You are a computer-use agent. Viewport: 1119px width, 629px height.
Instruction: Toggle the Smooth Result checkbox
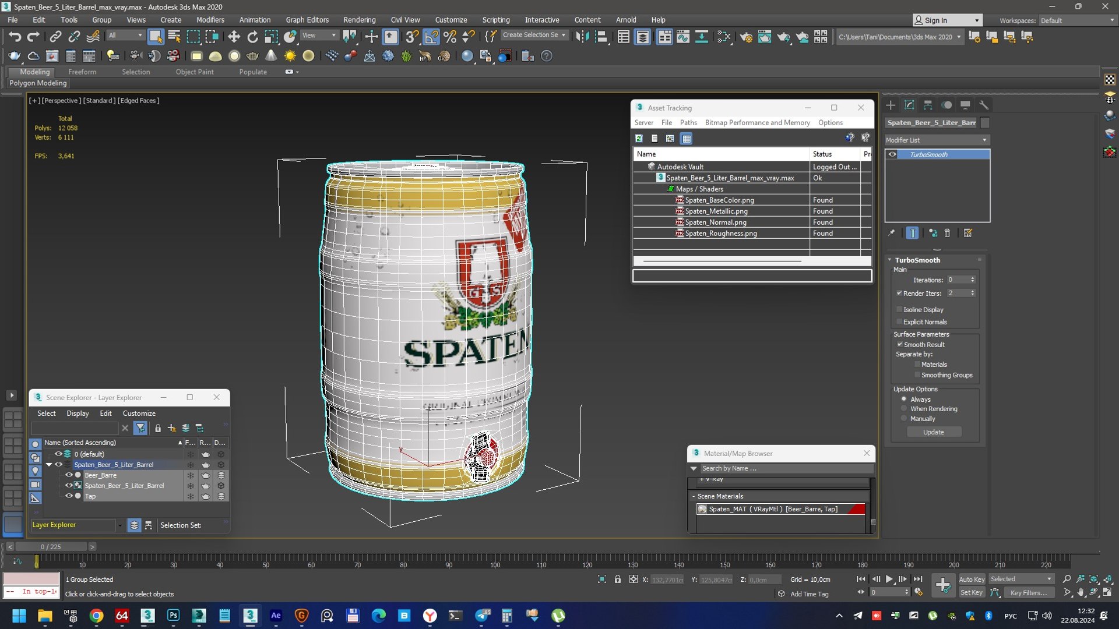pos(900,345)
